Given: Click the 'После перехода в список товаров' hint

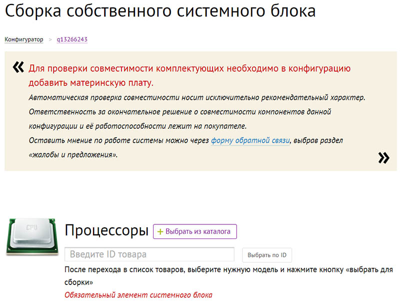Looking at the screenshot, I should tap(228, 276).
